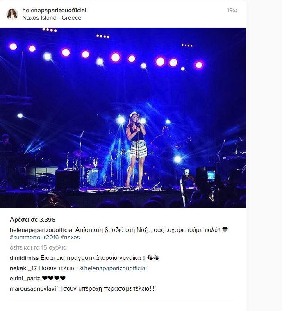Visit the marousaanevlavi commenter profile

[x=33, y=288]
